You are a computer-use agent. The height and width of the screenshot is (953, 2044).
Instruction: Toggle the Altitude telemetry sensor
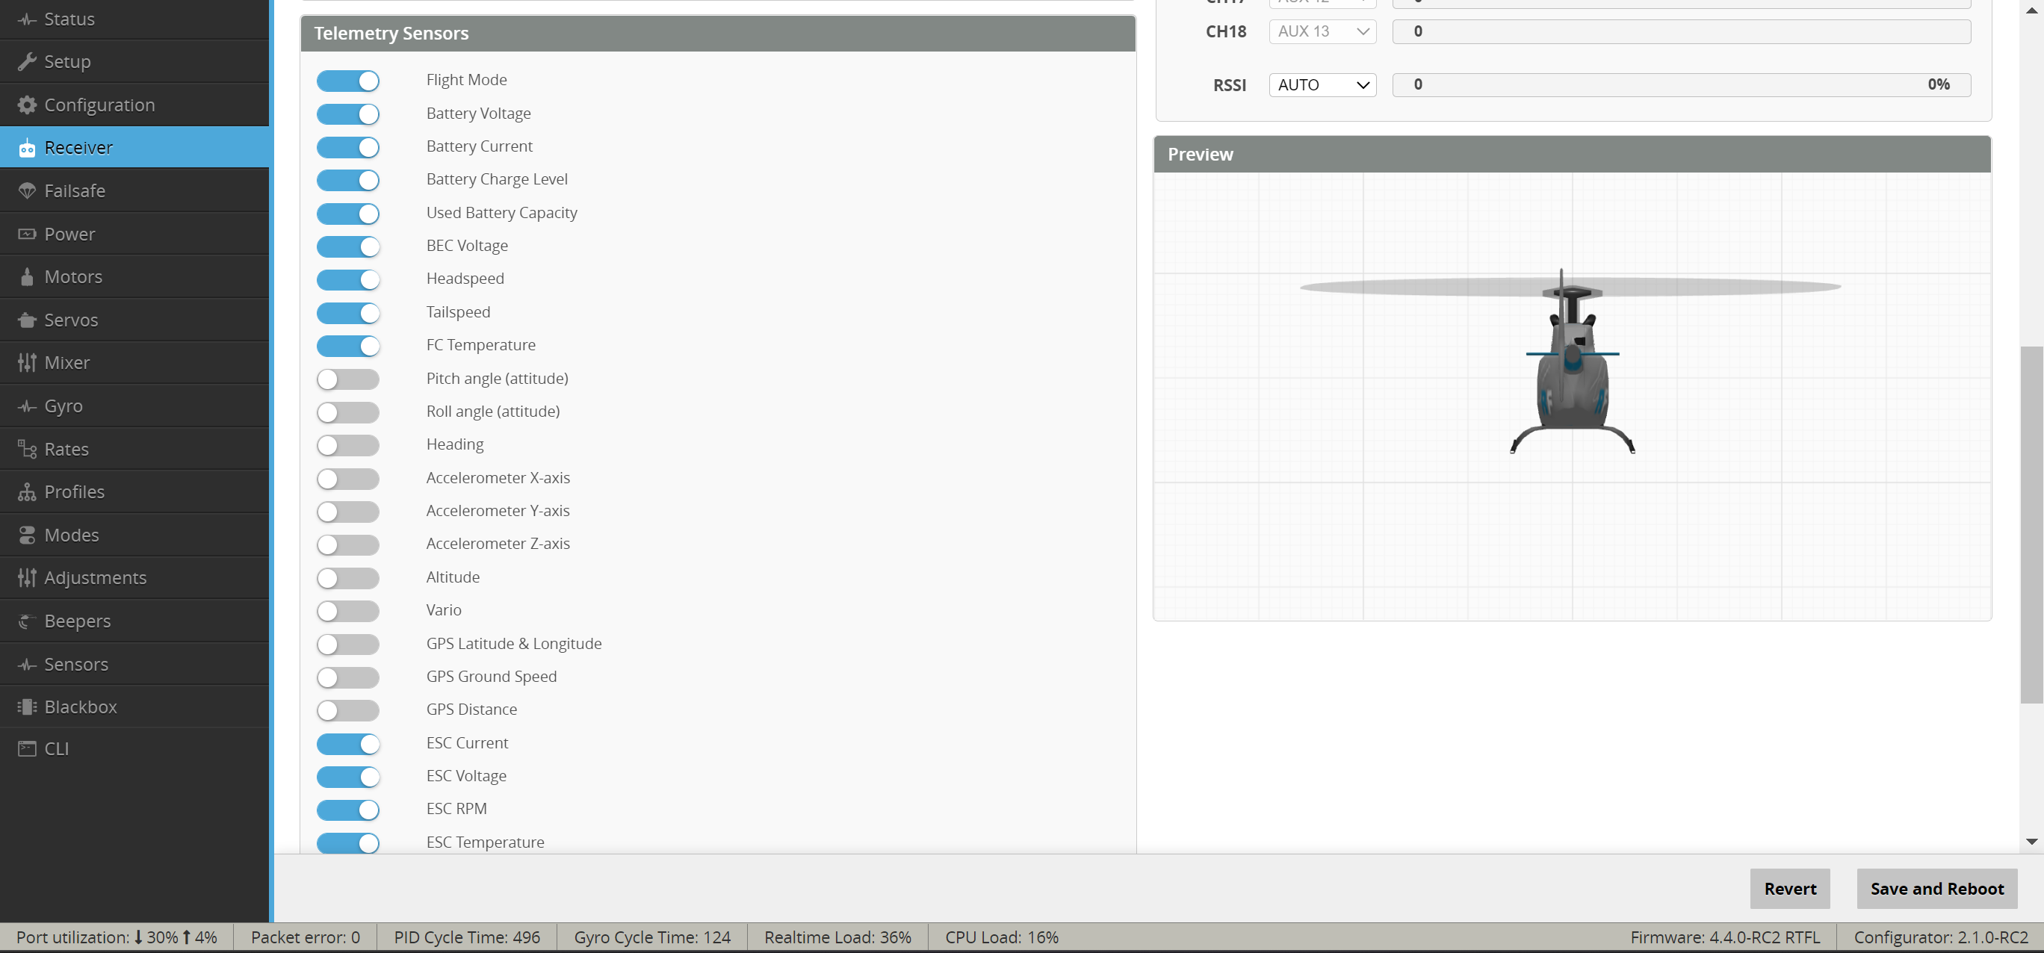(348, 577)
